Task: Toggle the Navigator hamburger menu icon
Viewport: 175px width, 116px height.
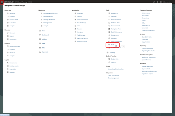Action: [x=2, y=2]
